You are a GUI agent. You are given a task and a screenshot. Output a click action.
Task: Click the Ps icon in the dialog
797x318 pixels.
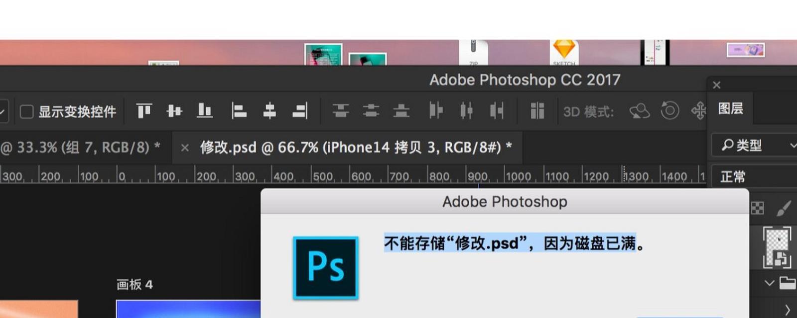click(x=326, y=267)
